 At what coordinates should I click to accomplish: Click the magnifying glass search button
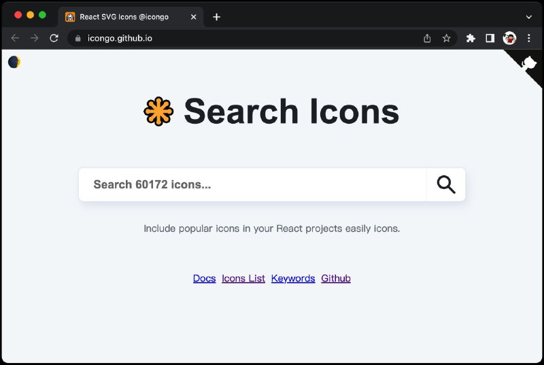click(446, 184)
